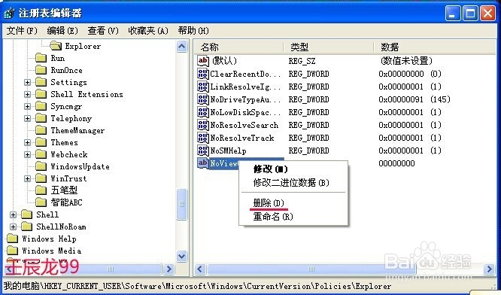
Task: Click the WinTrust folder icon
Action: click(41, 178)
